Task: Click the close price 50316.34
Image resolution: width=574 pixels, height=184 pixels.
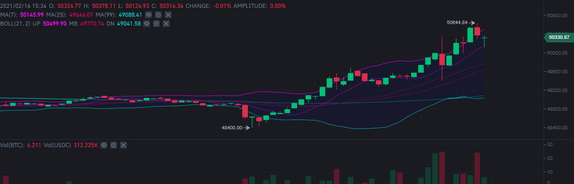Action: pos(171,6)
